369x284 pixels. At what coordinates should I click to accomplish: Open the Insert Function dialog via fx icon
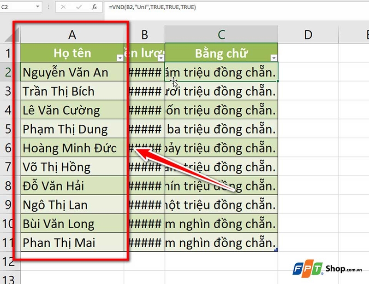coord(95,7)
